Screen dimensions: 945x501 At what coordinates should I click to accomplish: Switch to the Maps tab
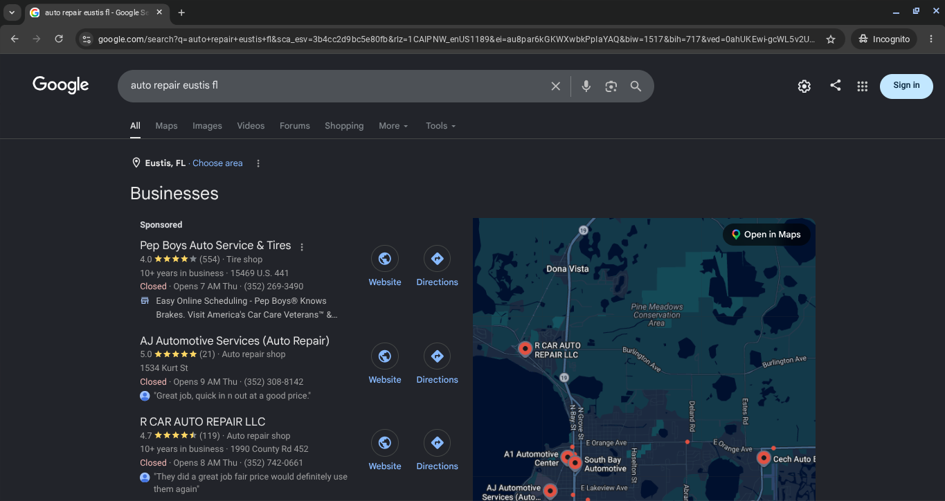pos(166,126)
